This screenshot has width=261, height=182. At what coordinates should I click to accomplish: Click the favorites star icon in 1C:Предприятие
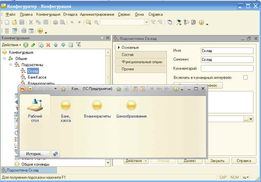[63, 89]
